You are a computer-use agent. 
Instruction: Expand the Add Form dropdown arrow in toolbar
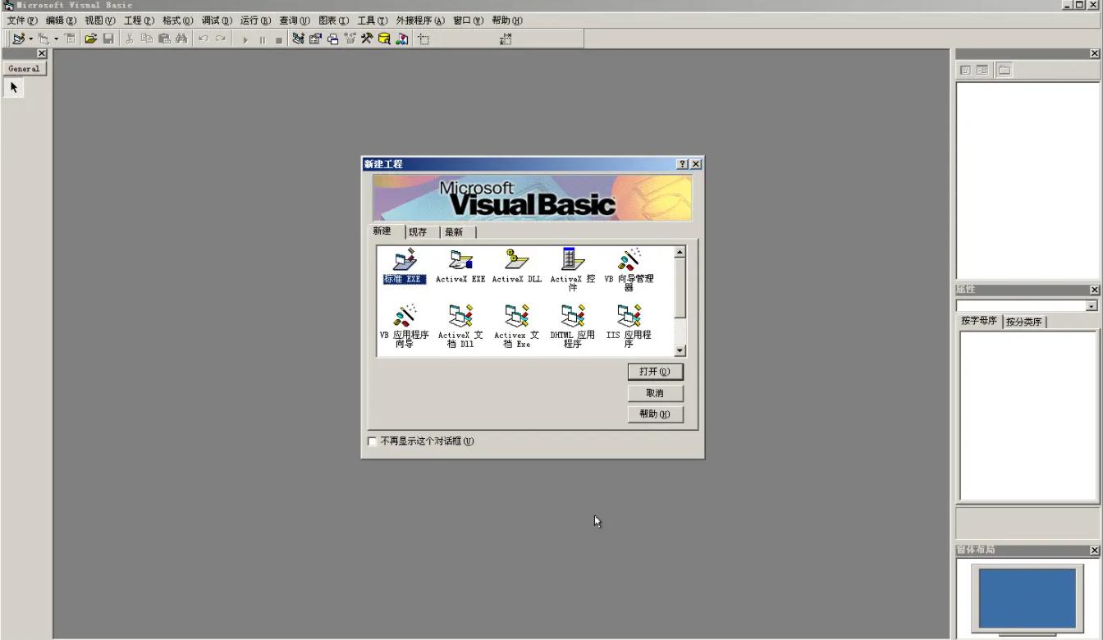pos(56,39)
